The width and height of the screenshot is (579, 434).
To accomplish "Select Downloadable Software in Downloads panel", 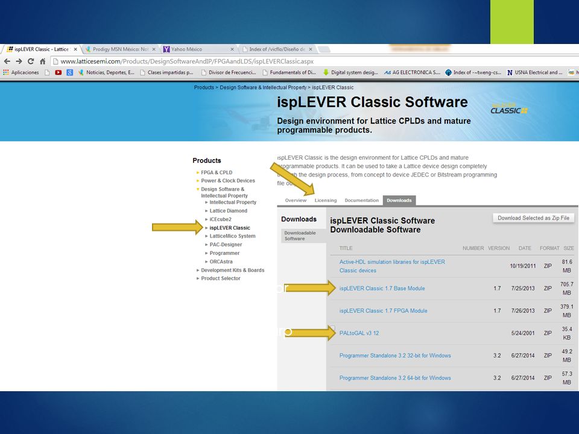I will [303, 236].
